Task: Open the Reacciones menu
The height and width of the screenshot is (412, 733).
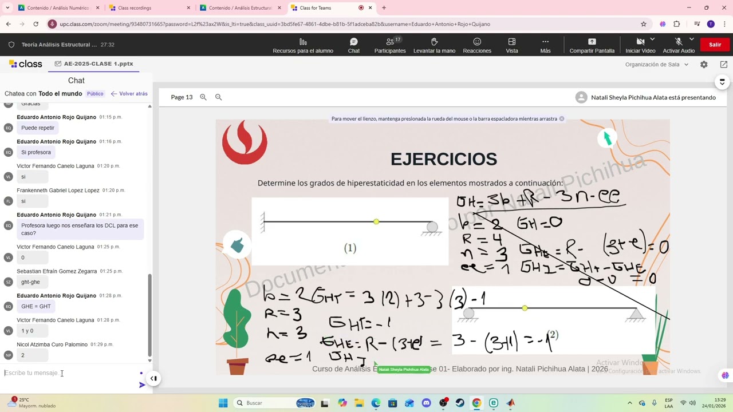Action: pos(477,46)
